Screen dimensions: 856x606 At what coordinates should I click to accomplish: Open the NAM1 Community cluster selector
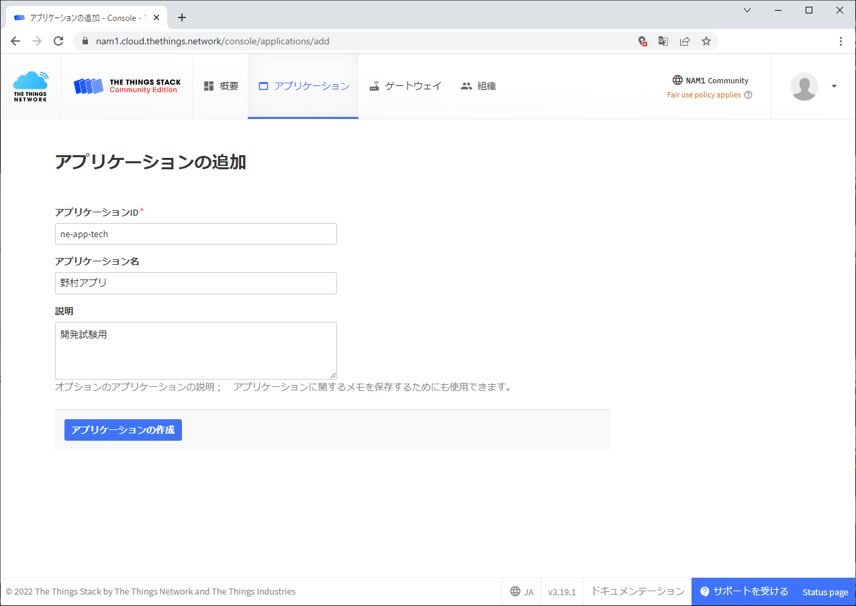pos(710,81)
